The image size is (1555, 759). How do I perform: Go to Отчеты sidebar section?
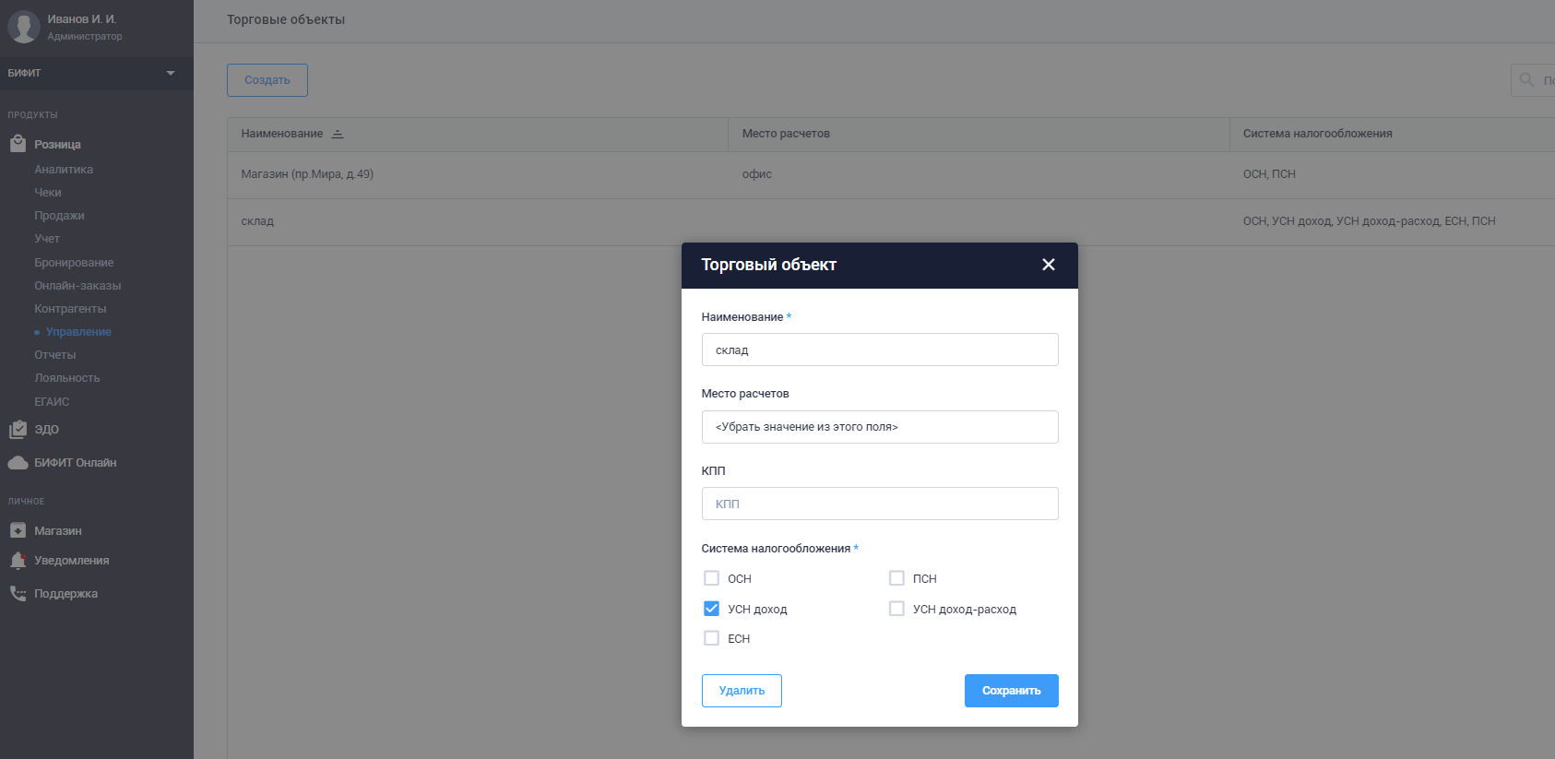click(55, 355)
